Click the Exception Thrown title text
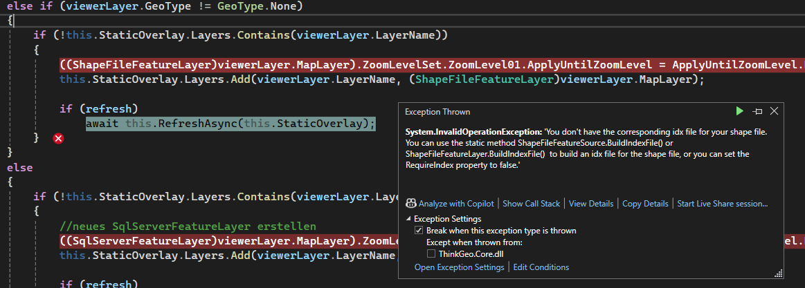Image resolution: width=805 pixels, height=288 pixels. coord(437,111)
